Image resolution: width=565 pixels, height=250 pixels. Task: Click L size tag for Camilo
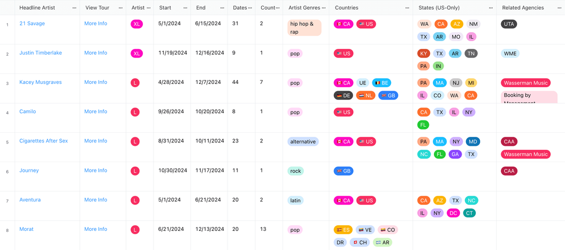click(x=135, y=113)
